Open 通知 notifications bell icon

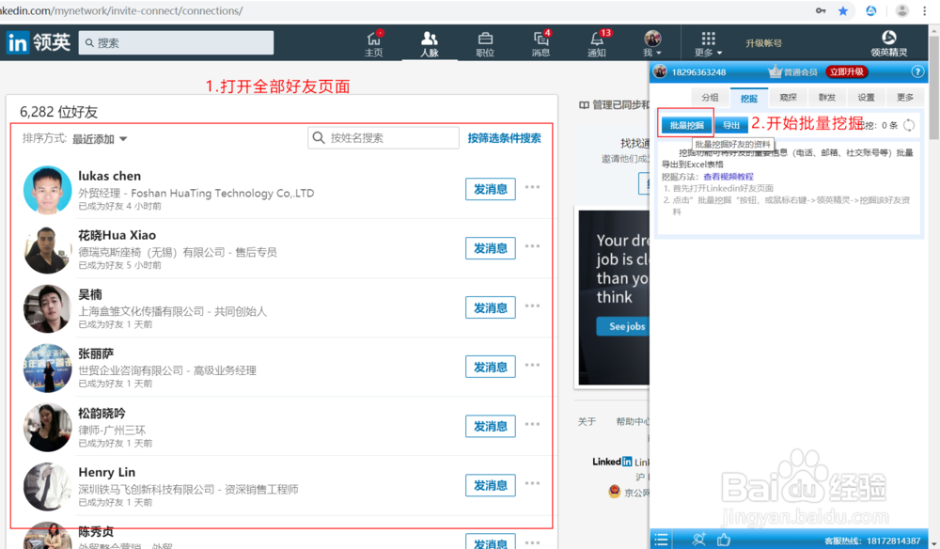(x=597, y=44)
